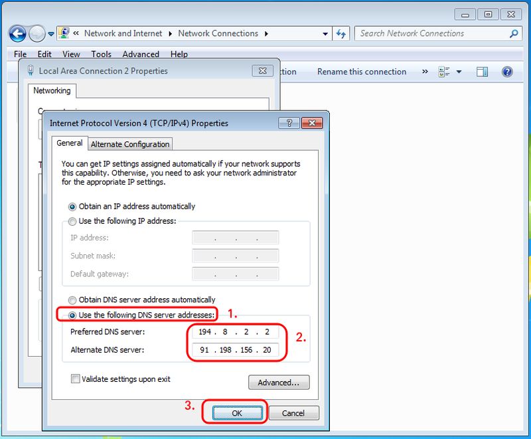Image resolution: width=531 pixels, height=439 pixels.
Task: Click the search magnifier icon
Action: (513, 33)
